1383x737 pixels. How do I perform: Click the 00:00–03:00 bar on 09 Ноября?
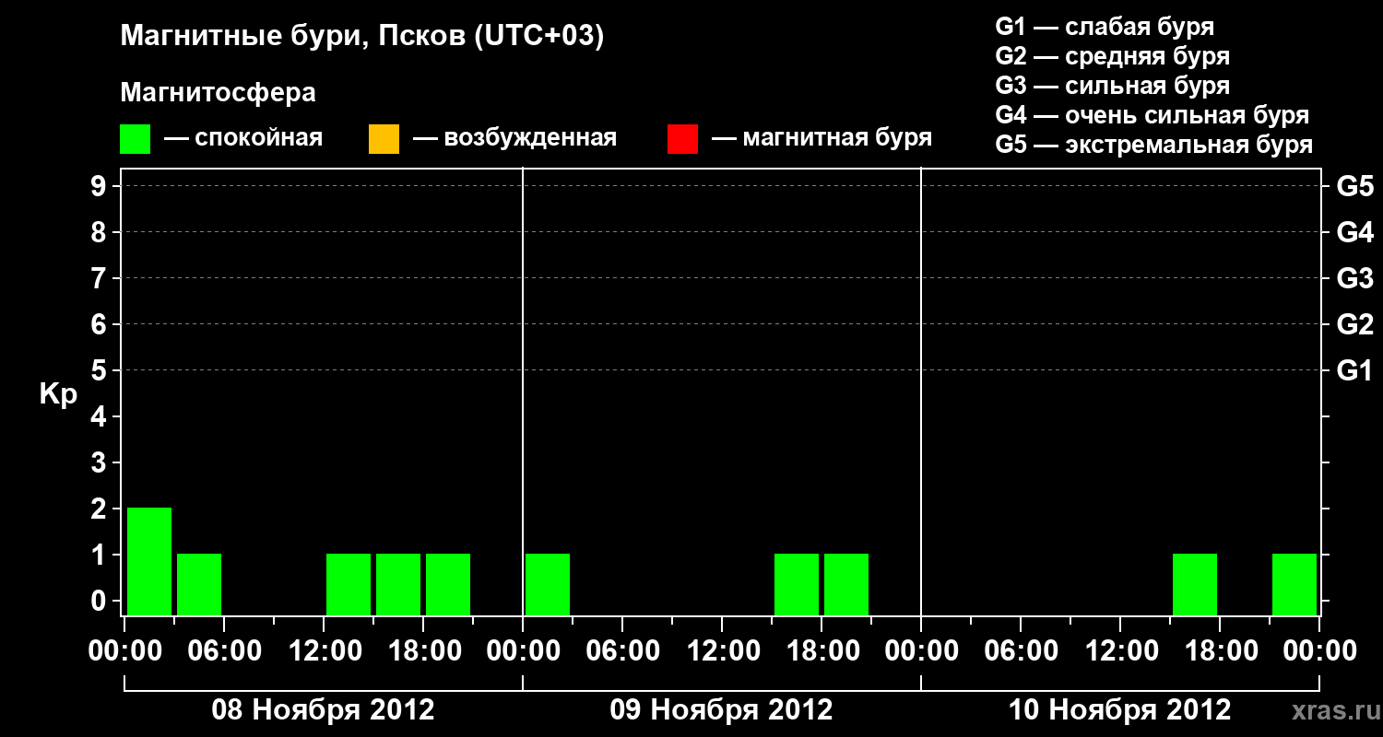548,584
